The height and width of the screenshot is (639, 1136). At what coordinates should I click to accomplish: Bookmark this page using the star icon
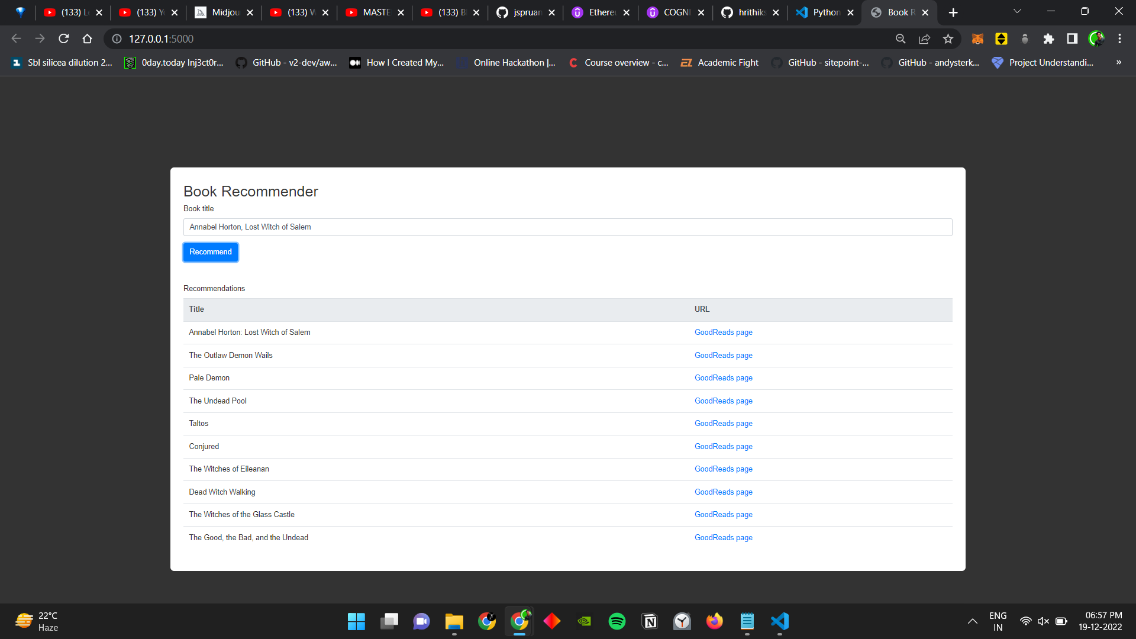click(948, 38)
